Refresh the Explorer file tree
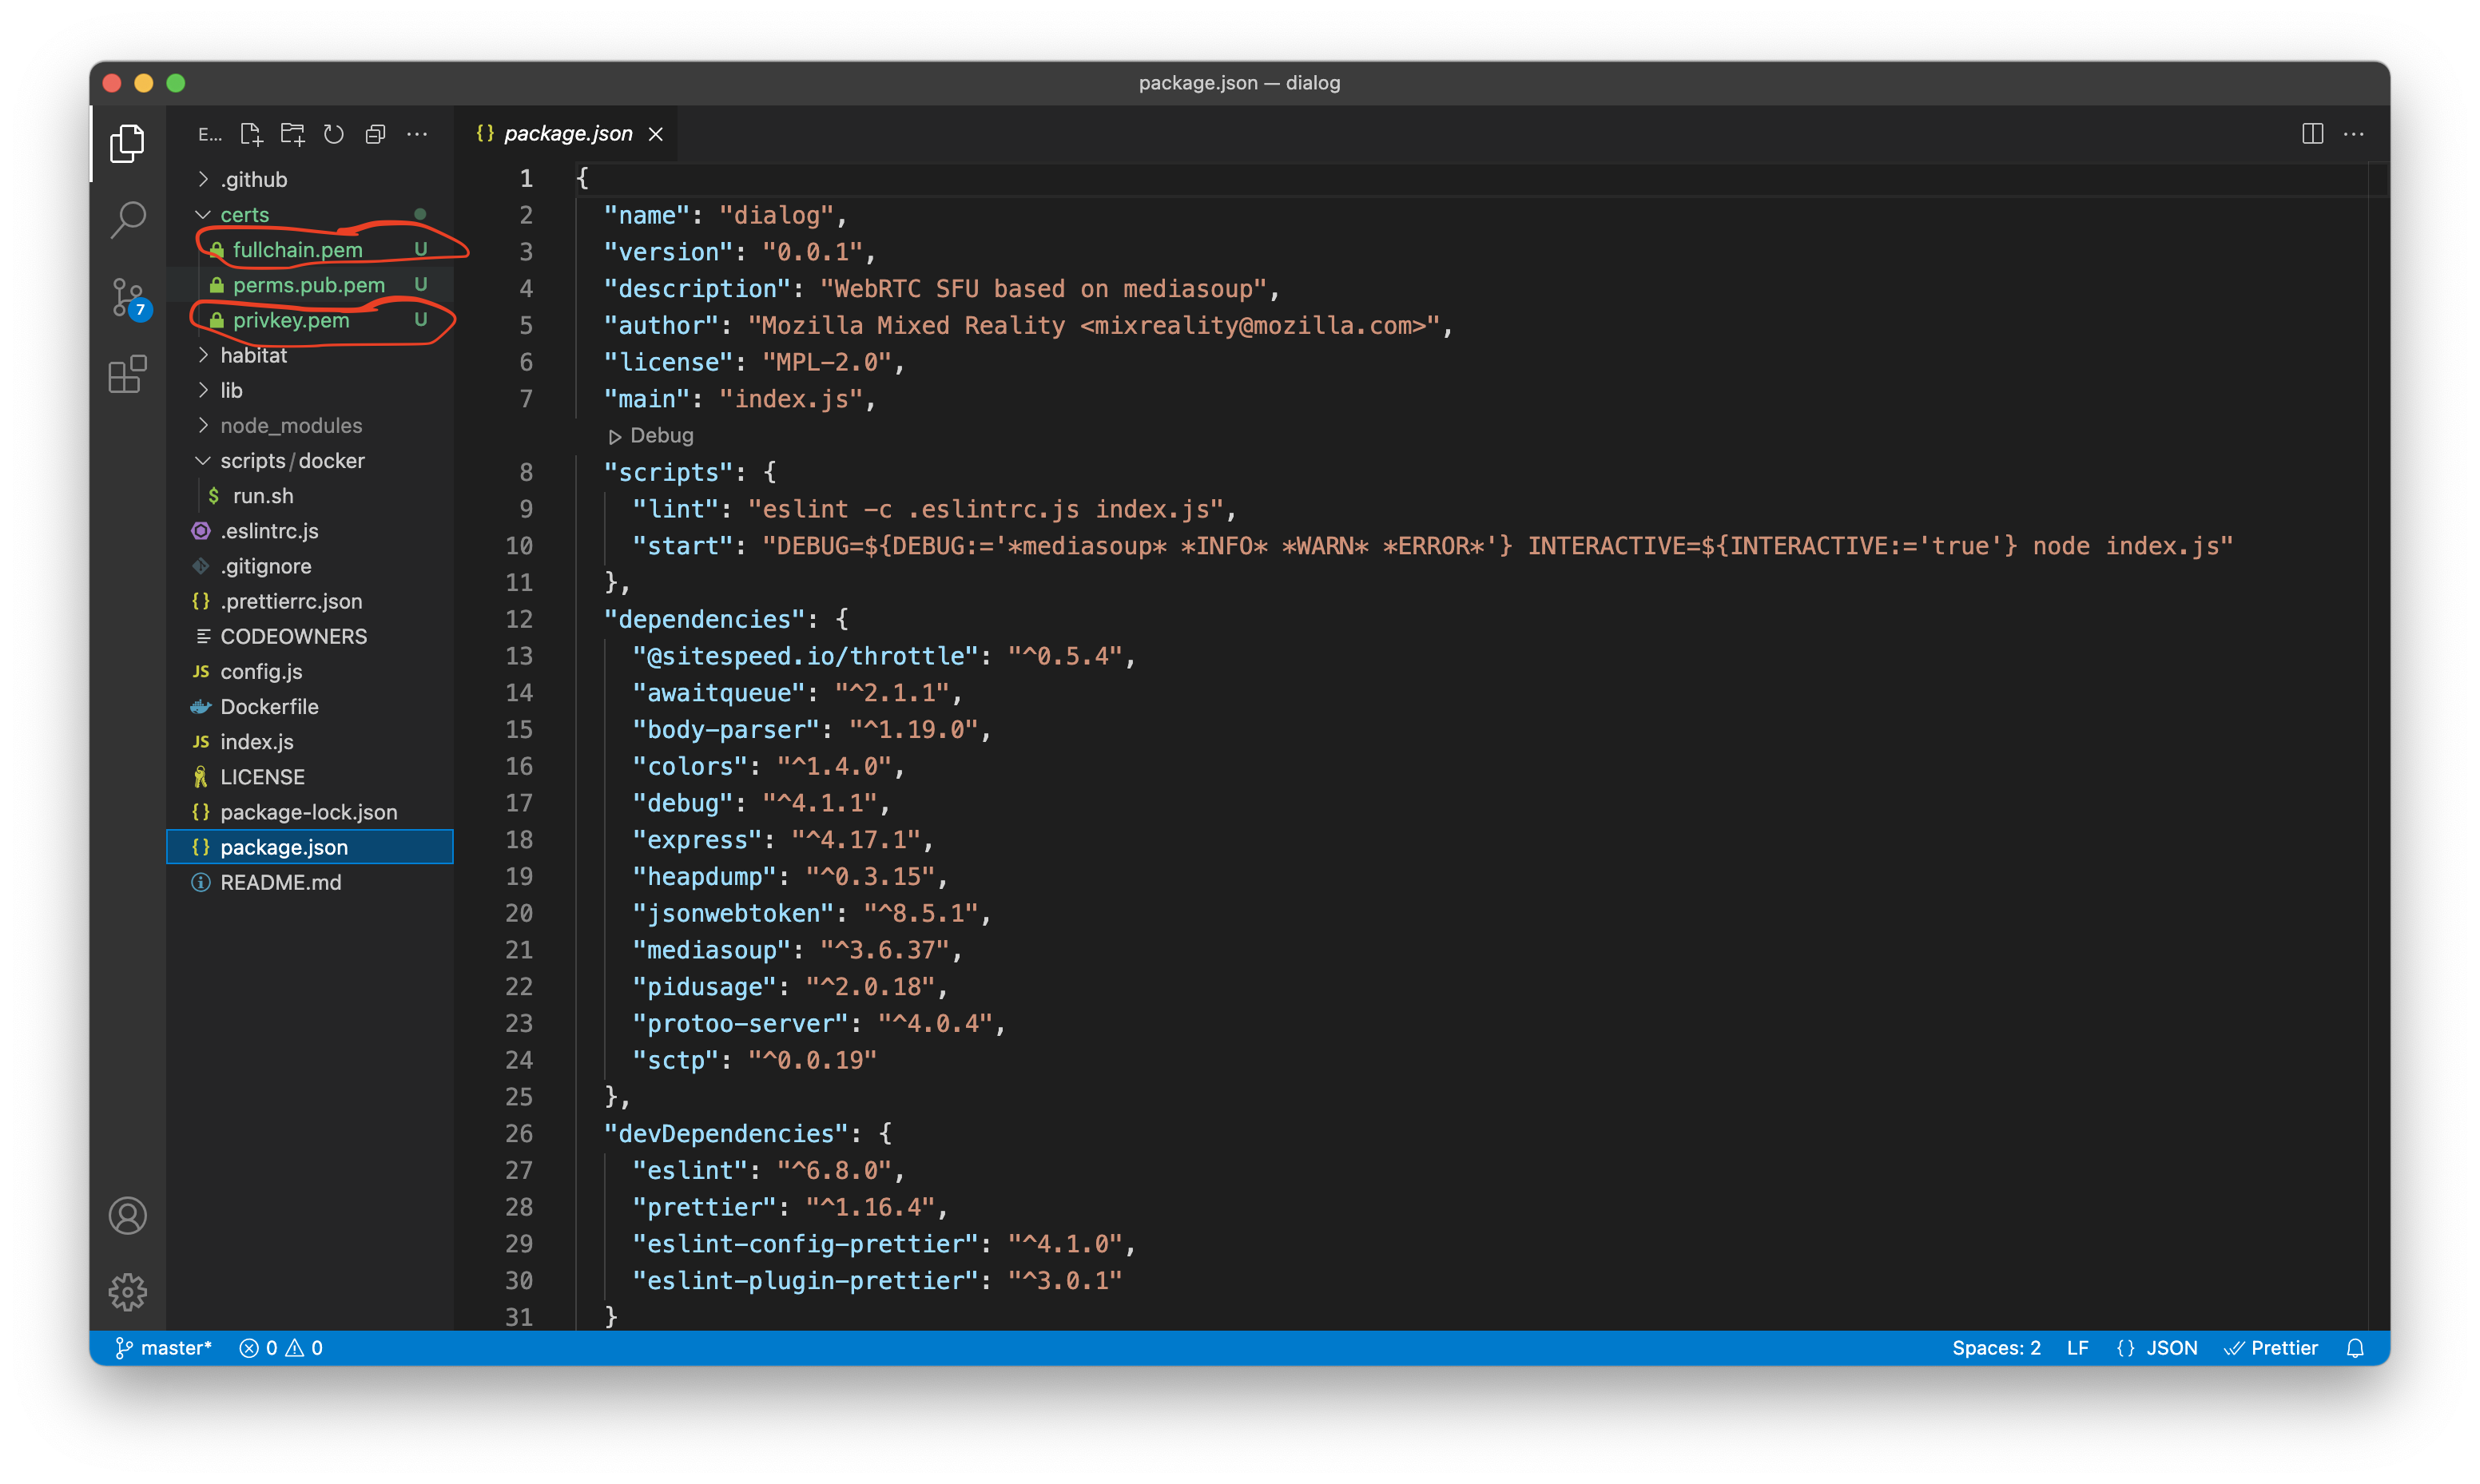This screenshot has height=1484, width=2480. [334, 134]
